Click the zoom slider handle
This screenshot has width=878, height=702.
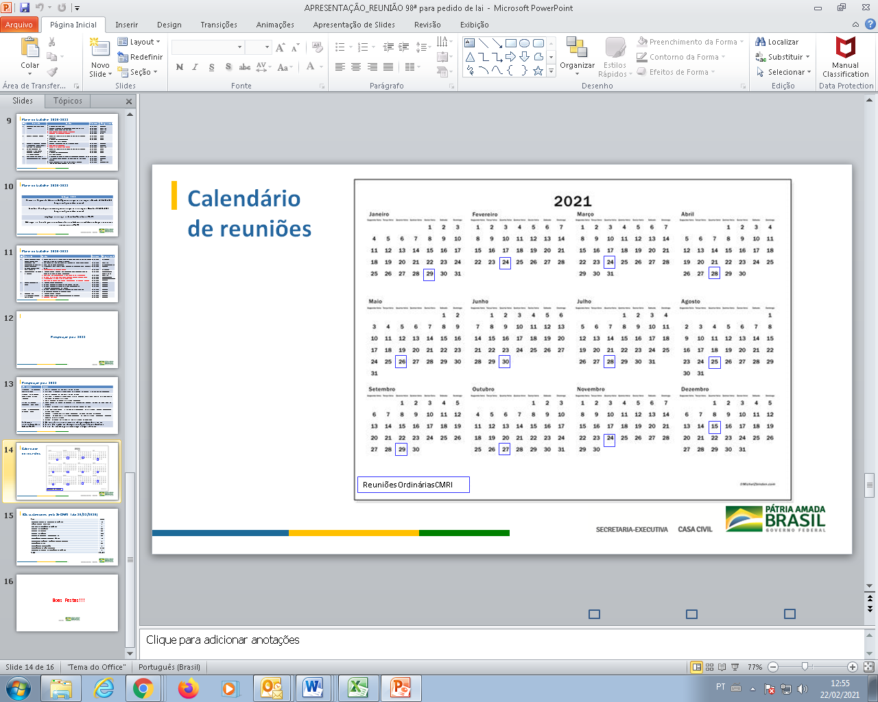point(805,667)
